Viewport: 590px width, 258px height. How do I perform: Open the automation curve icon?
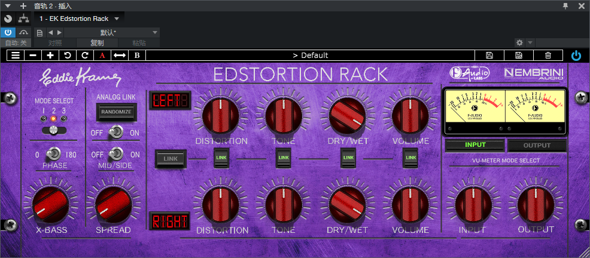coord(24,32)
